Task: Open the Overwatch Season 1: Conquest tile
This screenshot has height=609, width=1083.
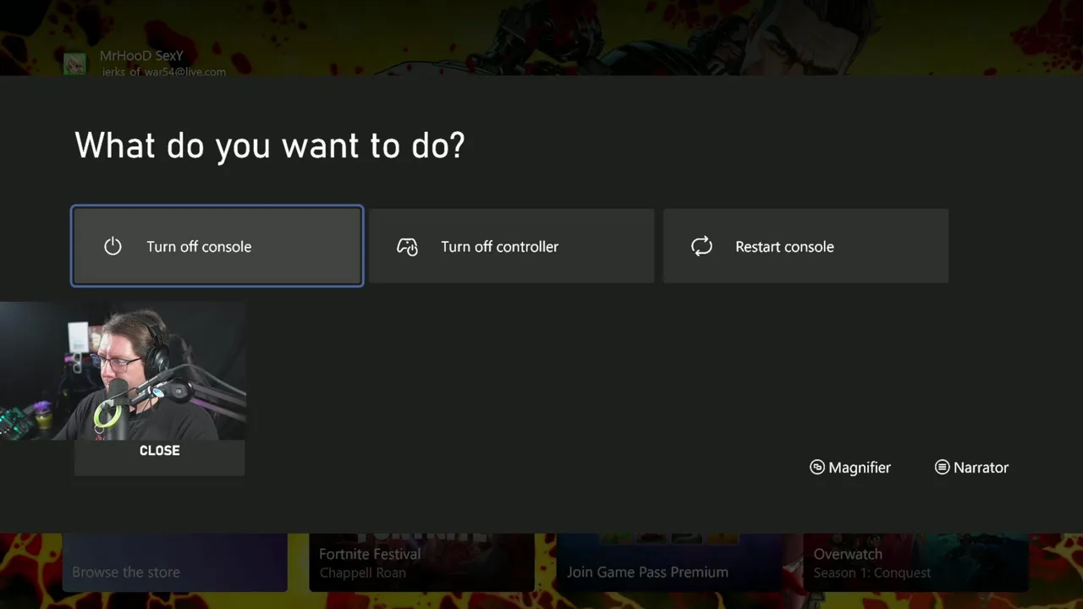Action: click(915, 562)
